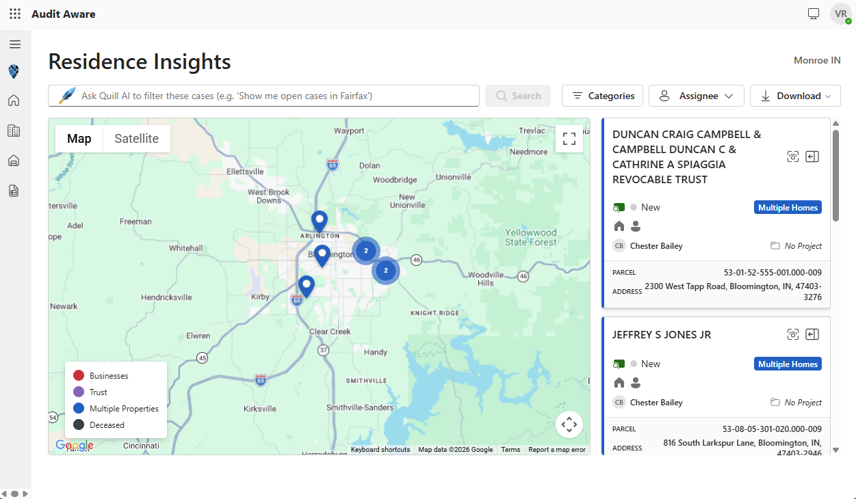Click Chester Bailey on Duncan Campbell card

click(656, 245)
